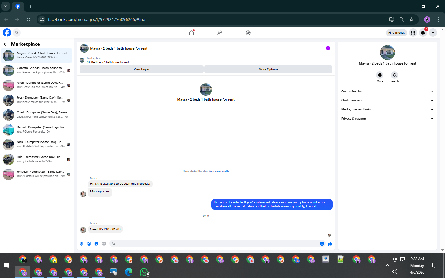Screen dimensions: 445x278
Task: Open the zoom magnifier in the address bar
Action: (402, 19)
